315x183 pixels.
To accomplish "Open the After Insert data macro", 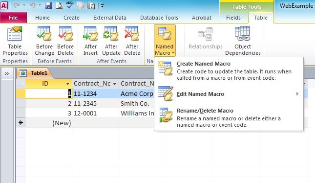I will (x=90, y=41).
